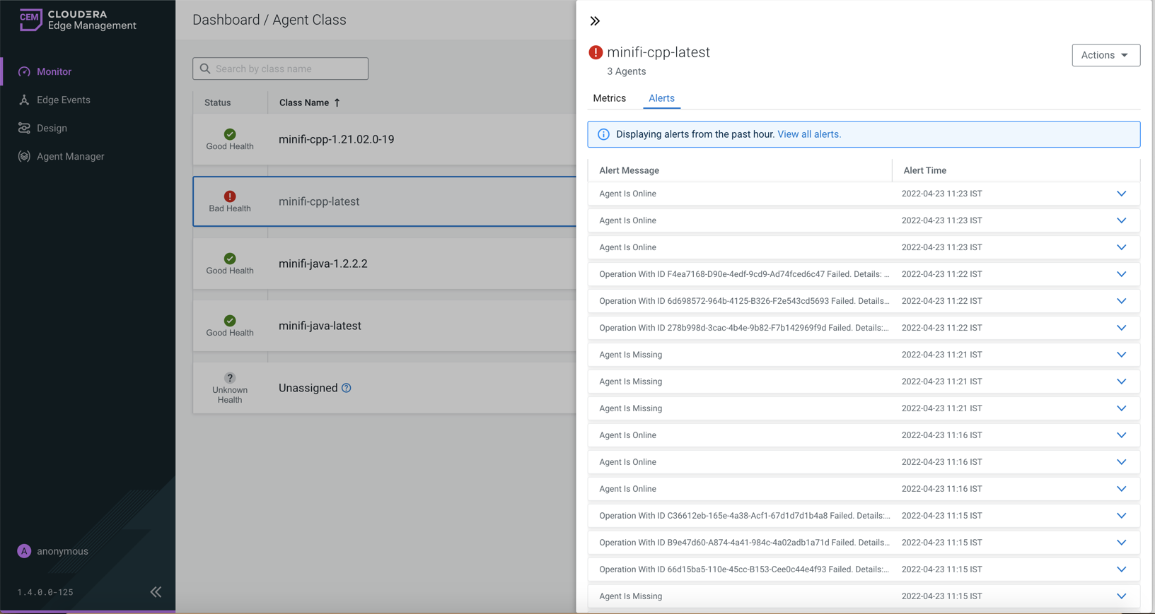Click the Monitor gauge icon in sidebar
The width and height of the screenshot is (1155, 614).
click(24, 71)
